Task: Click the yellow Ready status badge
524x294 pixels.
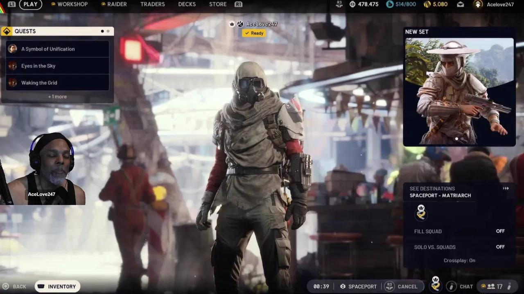Action: click(254, 33)
